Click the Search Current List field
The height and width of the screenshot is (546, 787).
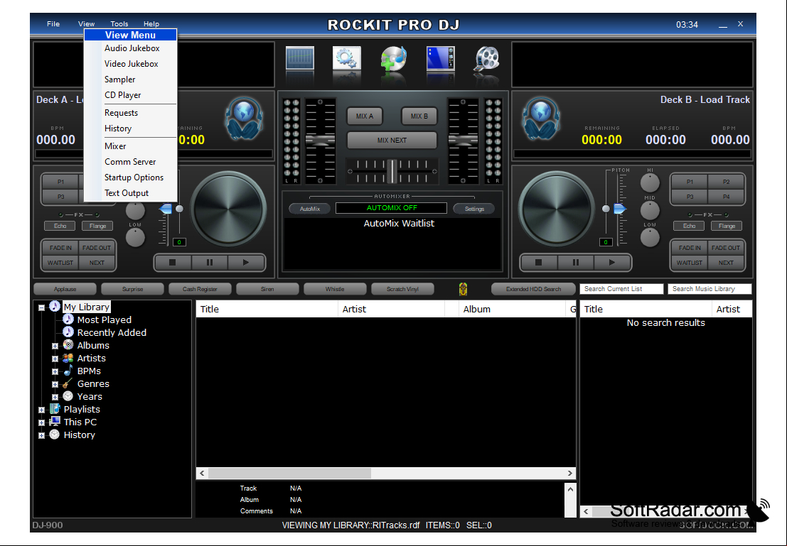(x=621, y=289)
